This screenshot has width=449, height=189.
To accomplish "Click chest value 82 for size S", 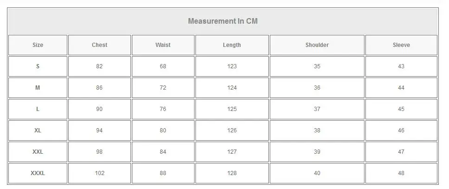I will [99, 66].
